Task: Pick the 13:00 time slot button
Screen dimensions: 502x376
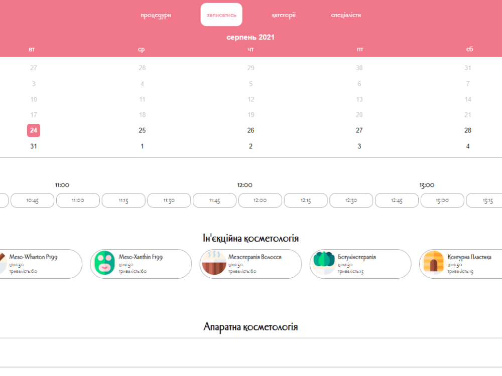Action: pyautogui.click(x=442, y=201)
